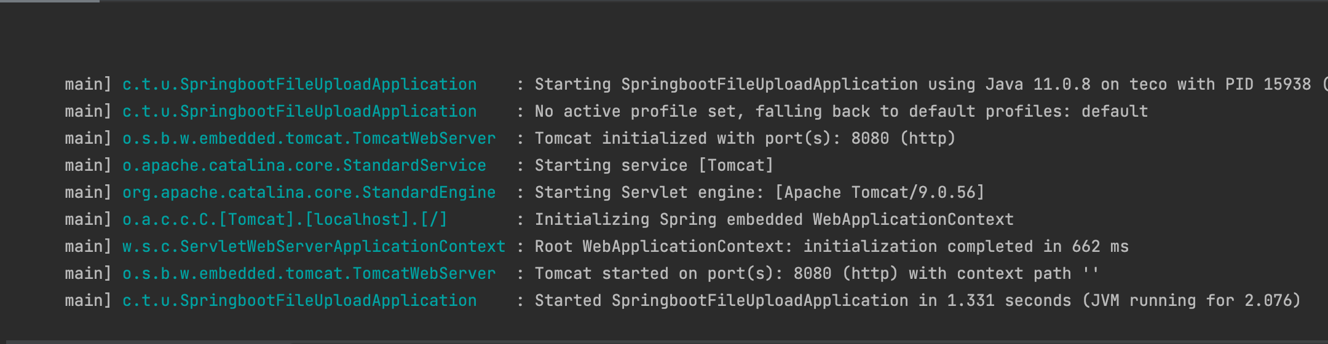This screenshot has width=1328, height=344.
Task: Click the o.a.c.c.C.[Tomcat].[localhost].[/] logger name
Action: [x=285, y=219]
